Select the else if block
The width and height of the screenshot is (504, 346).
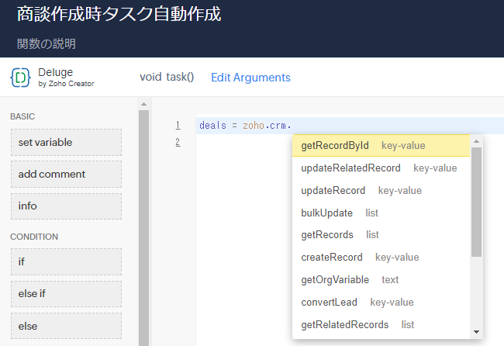click(x=66, y=294)
